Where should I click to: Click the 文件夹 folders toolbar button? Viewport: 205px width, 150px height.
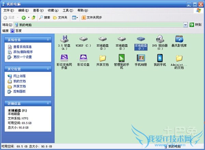click(x=60, y=17)
